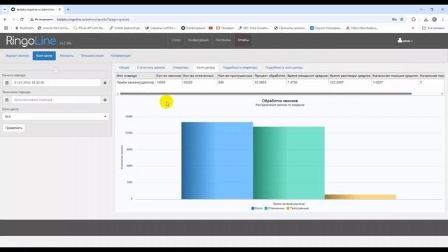448x252 pixels.
Task: Toggle the Отвеченные legend series
Action: coord(274,209)
